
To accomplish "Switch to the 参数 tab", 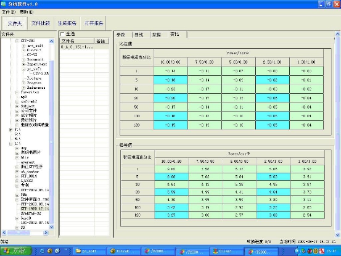I will click(x=121, y=35).
